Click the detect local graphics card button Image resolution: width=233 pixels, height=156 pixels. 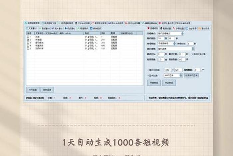coord(191,75)
